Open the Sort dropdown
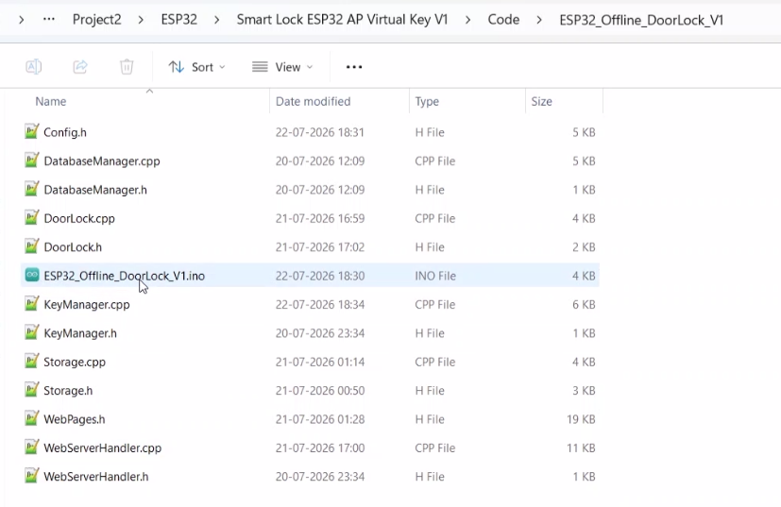781x507 pixels. point(196,67)
